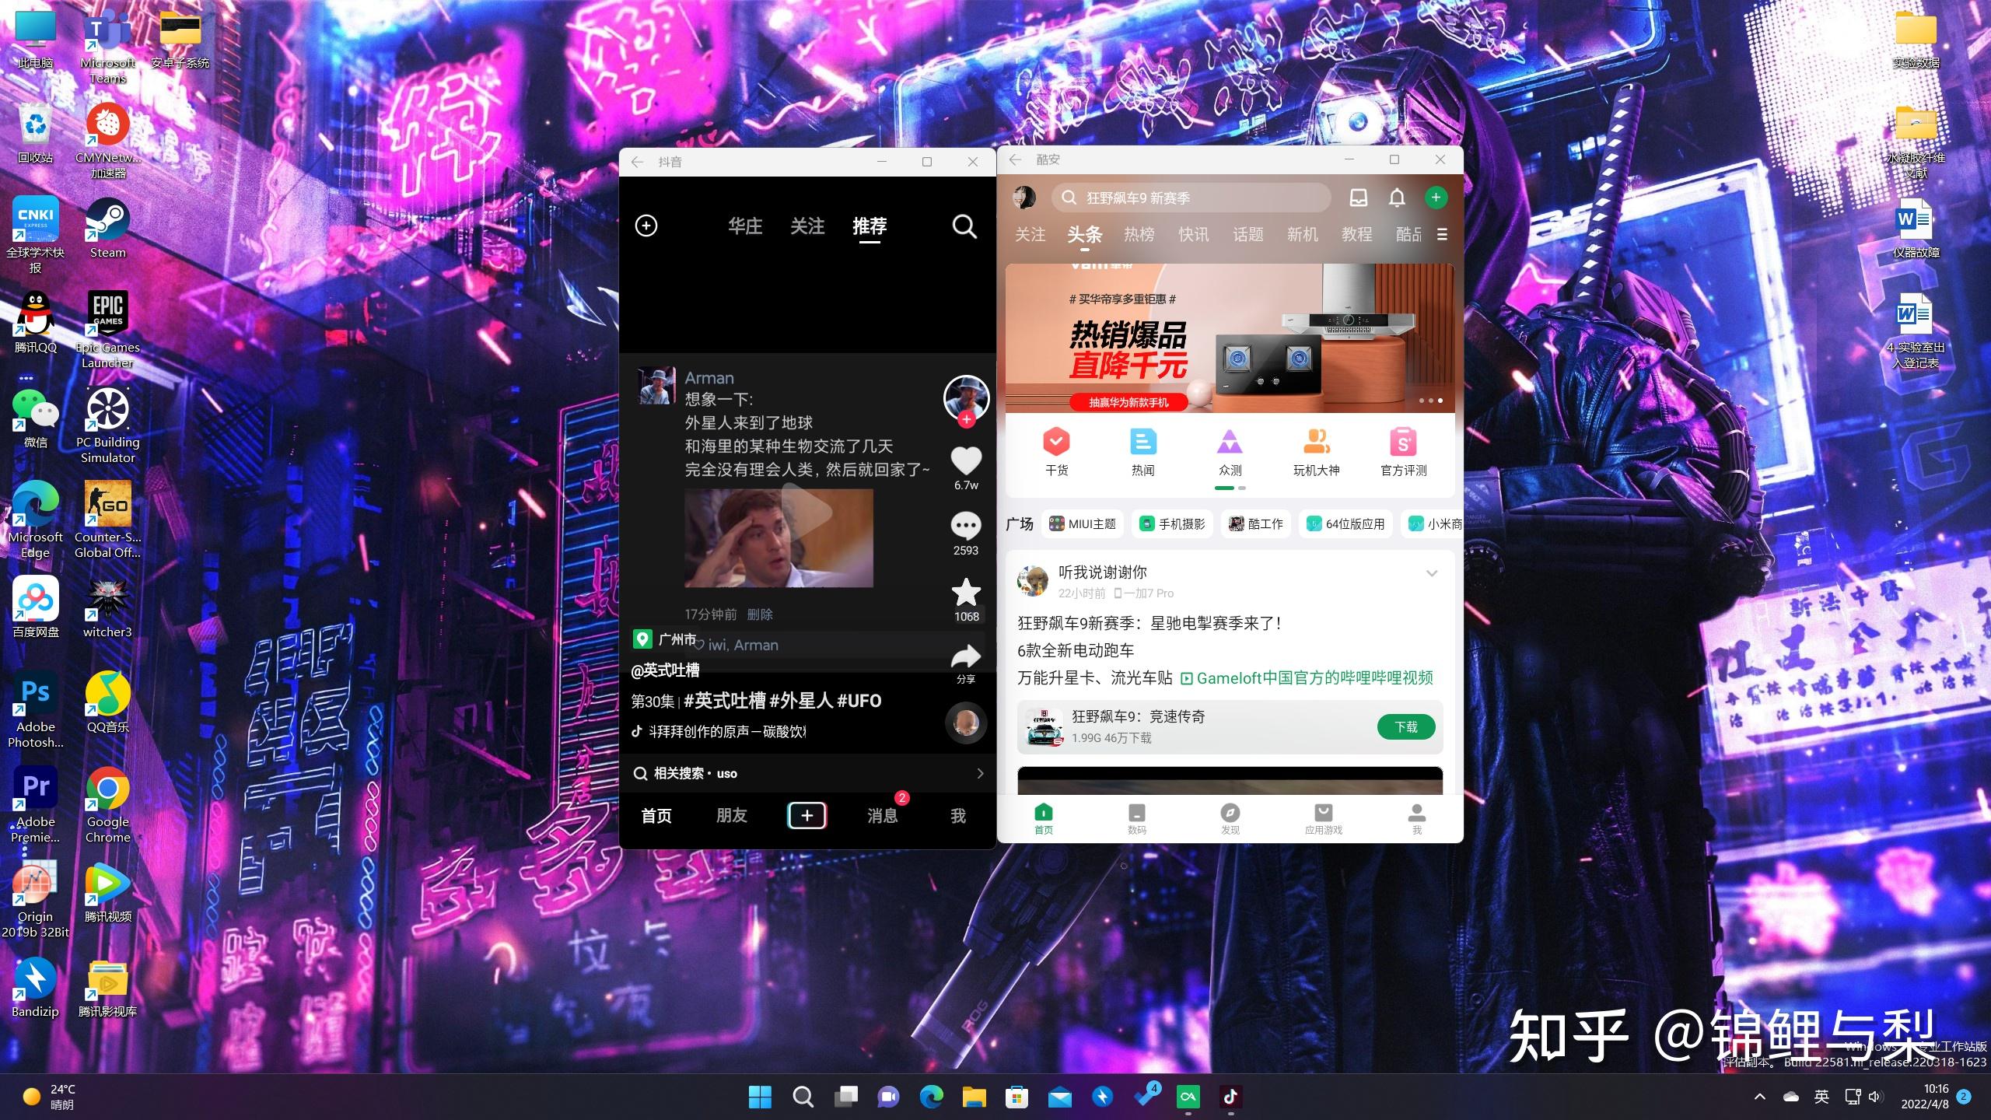Open the Windows Start button
1991x1120 pixels.
[x=760, y=1097]
